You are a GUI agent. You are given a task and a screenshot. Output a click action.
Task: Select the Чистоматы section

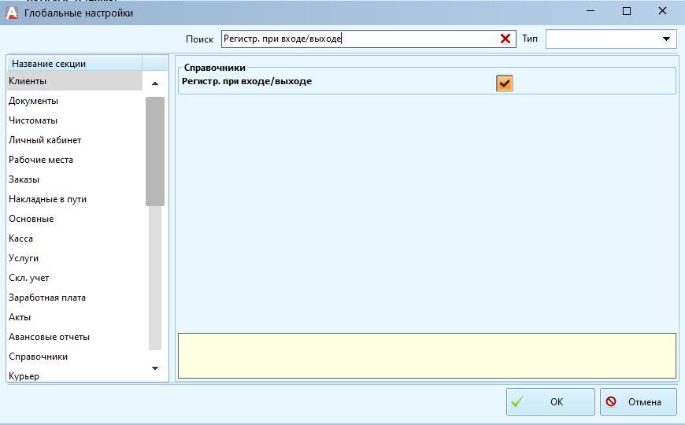pos(33,120)
